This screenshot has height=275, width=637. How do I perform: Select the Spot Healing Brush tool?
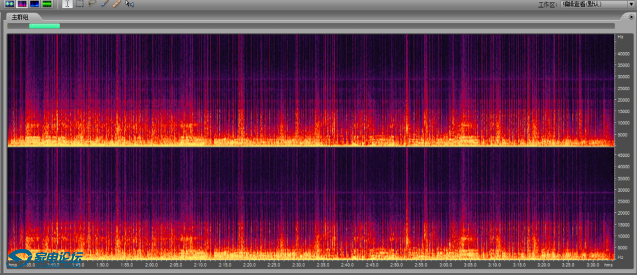click(117, 4)
